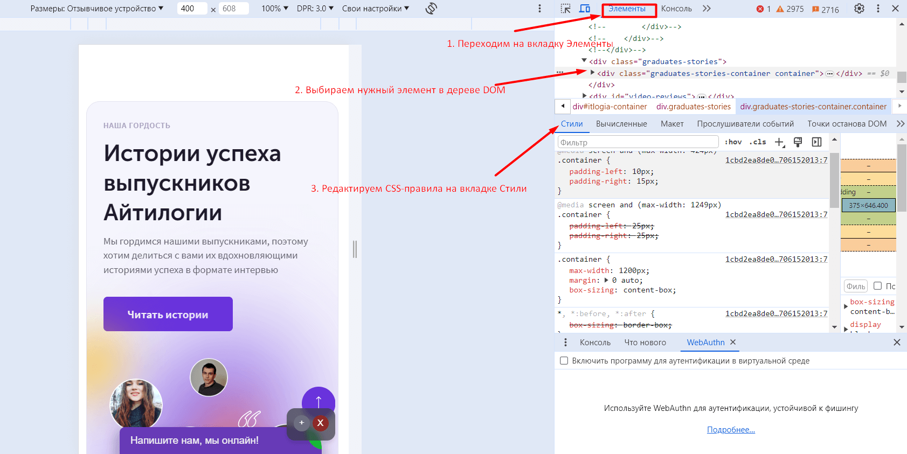Open the "Размеры: Отзывчивое устройство" dropdown
907x454 pixels.
tap(97, 9)
